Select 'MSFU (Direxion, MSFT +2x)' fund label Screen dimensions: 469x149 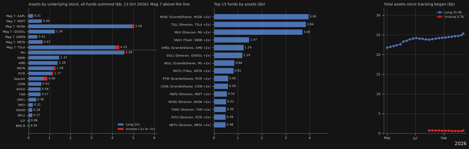tap(190, 94)
